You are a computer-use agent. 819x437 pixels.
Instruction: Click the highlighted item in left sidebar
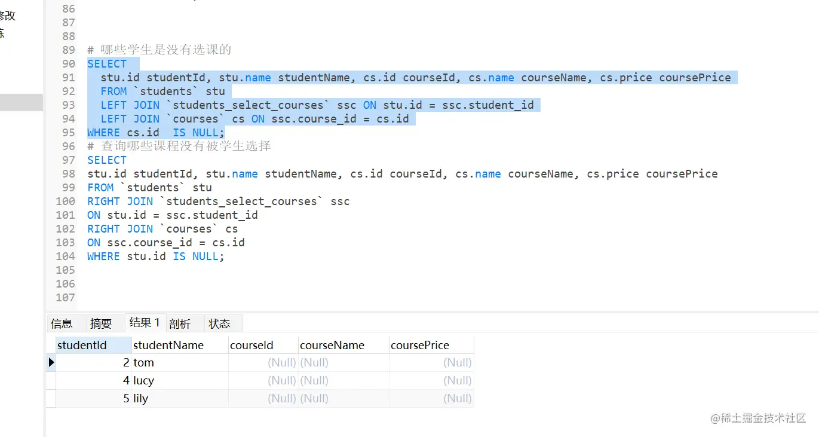click(22, 102)
